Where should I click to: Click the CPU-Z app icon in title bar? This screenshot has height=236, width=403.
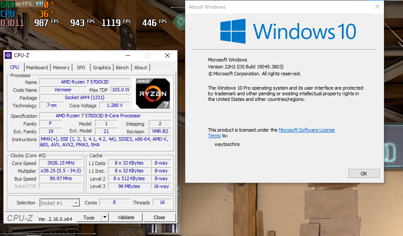point(8,55)
